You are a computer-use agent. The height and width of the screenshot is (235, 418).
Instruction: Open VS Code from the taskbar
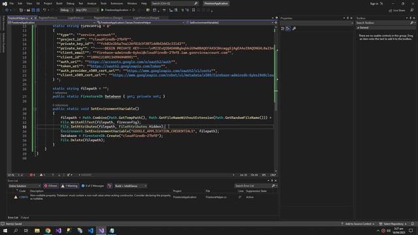(91, 230)
